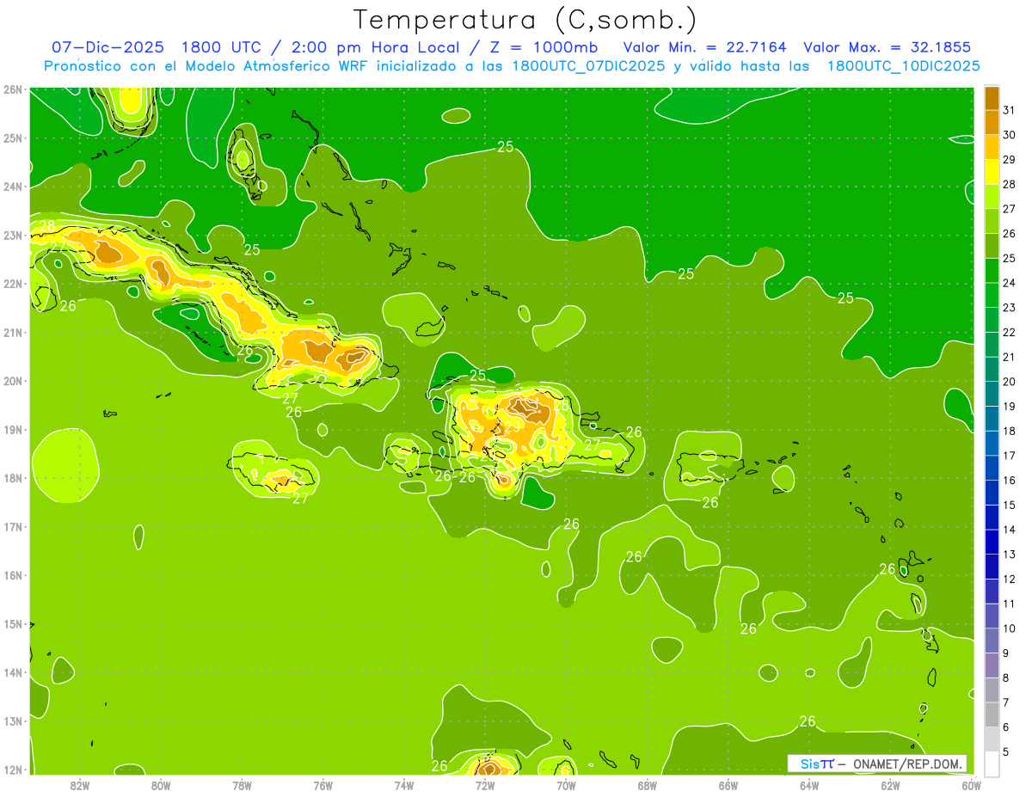Click the '70W' longitude axis label

tap(566, 785)
